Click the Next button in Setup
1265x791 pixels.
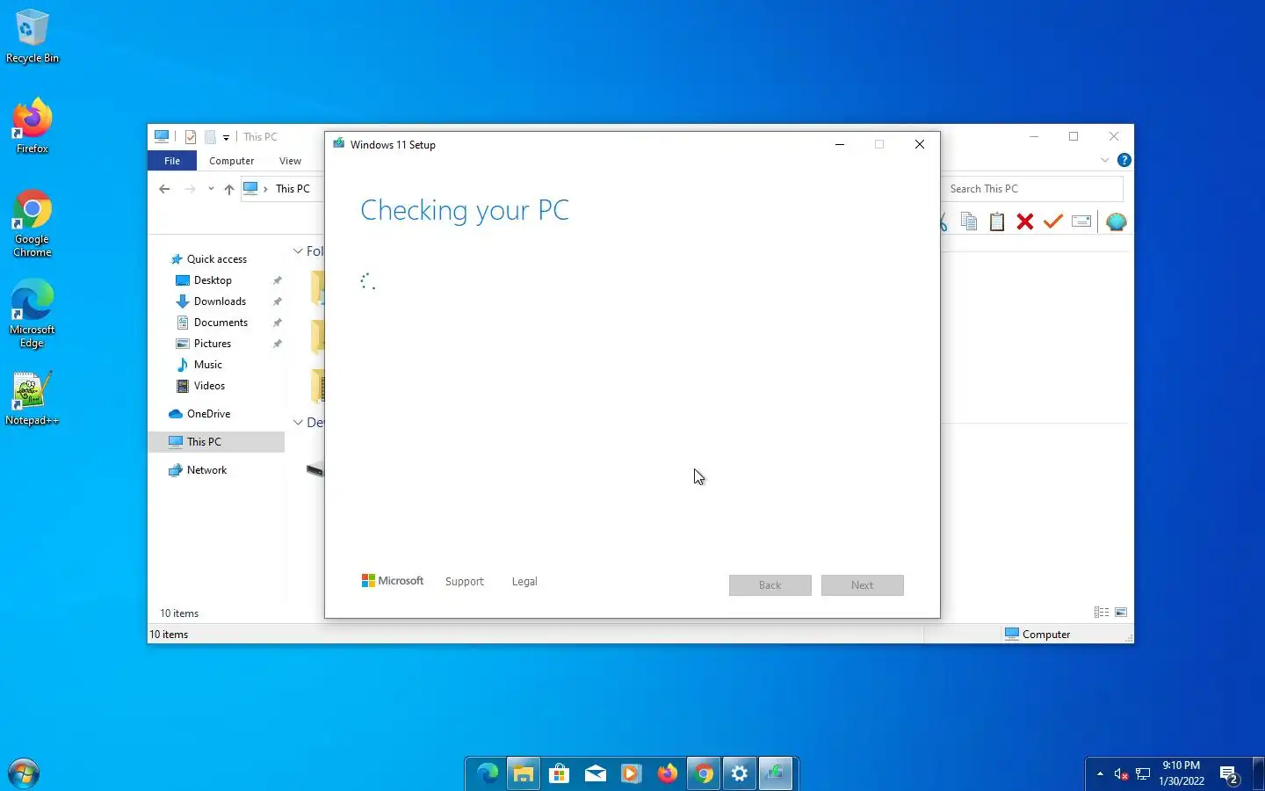point(863,585)
